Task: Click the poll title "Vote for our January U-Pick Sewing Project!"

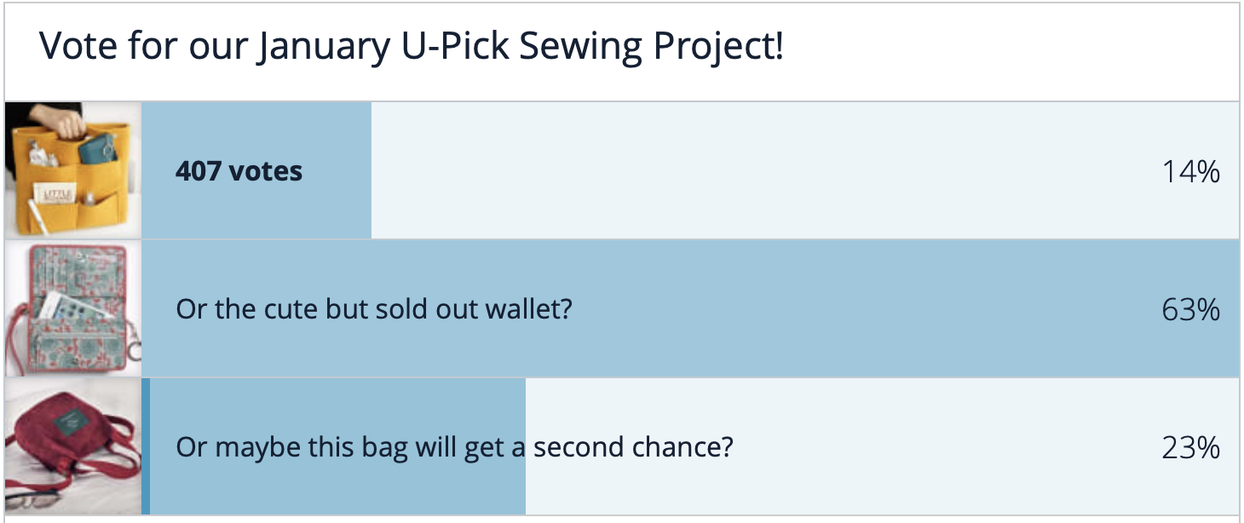Action: point(412,47)
